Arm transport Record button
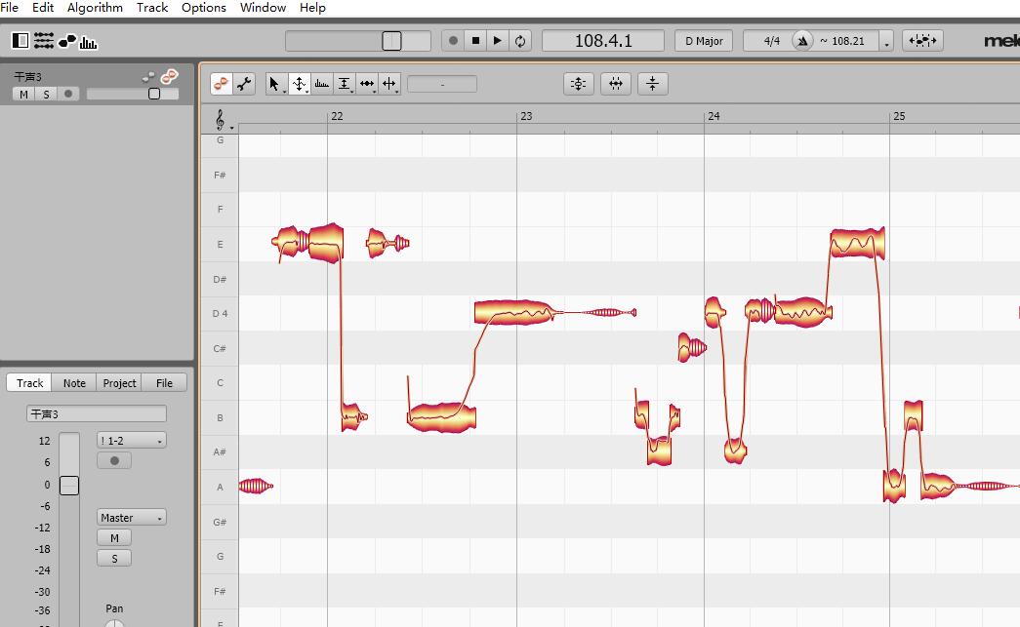The image size is (1020, 627). point(454,41)
